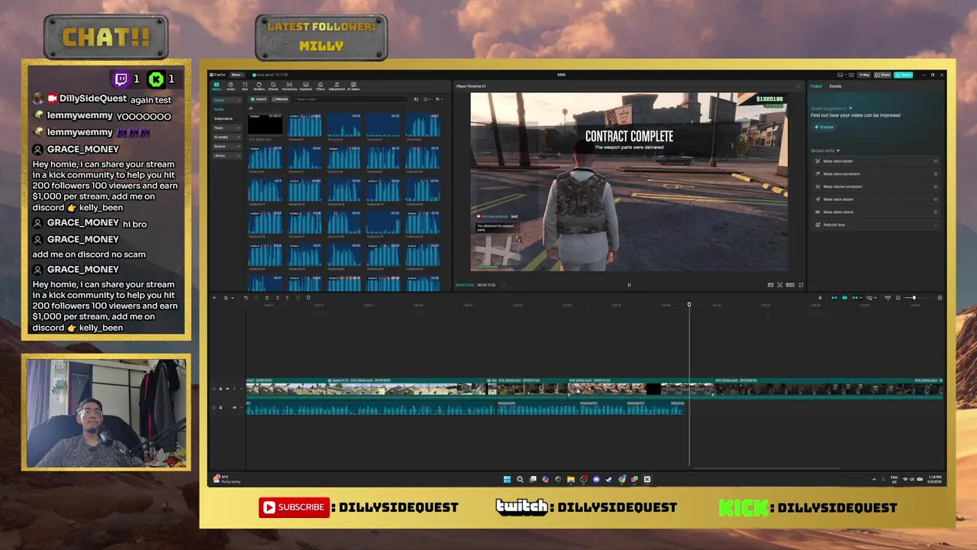This screenshot has width=977, height=550.
Task: Open the Adjustment panel icon
Action: point(337,86)
